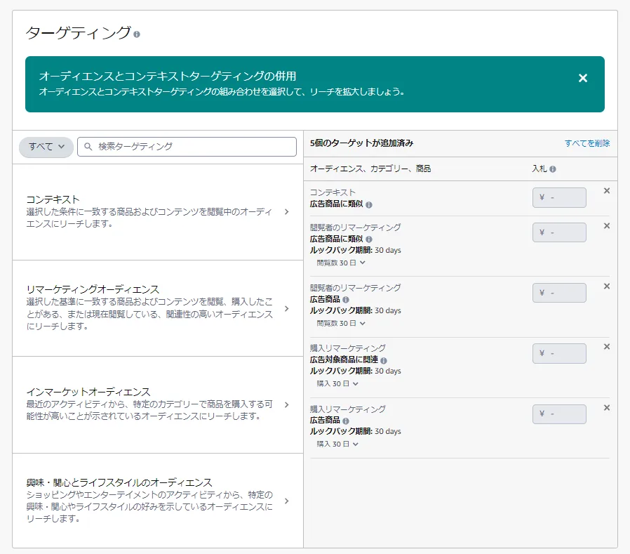The image size is (630, 554).
Task: Click 5個のターゲットが追加済み text
Action: pos(361,143)
